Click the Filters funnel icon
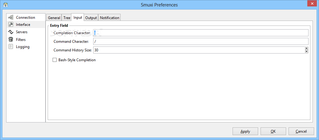319x140 pixels. (x=10, y=39)
